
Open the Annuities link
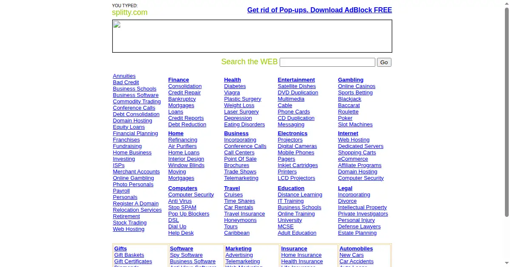click(x=124, y=76)
